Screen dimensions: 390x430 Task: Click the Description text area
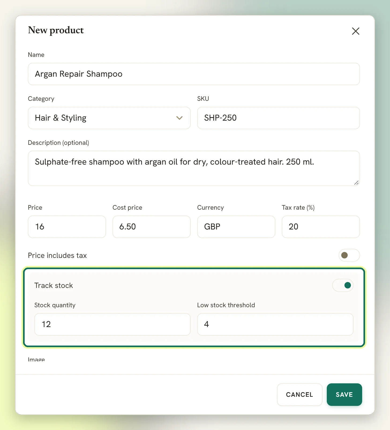194,168
